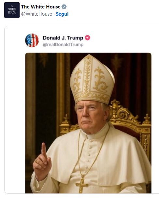
Task: Click the Donald J. Trump account name
Action: tap(63, 38)
